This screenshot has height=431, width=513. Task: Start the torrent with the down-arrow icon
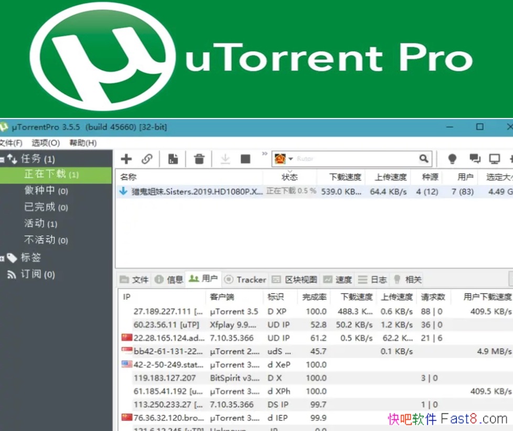[x=224, y=159]
